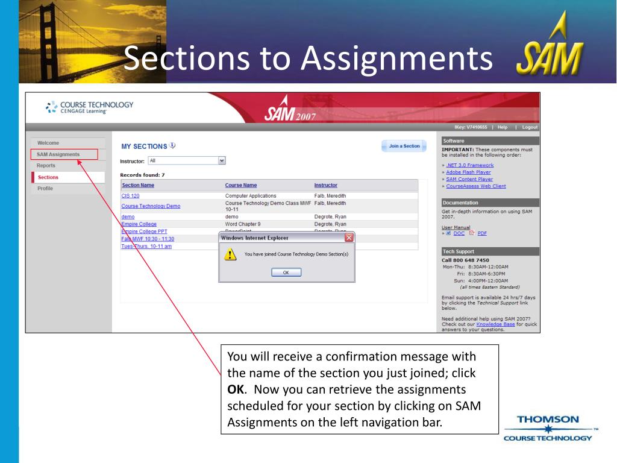Open the Fall MWF 10:30 - 11:30 section
617x463 pixels.
pyautogui.click(x=148, y=239)
